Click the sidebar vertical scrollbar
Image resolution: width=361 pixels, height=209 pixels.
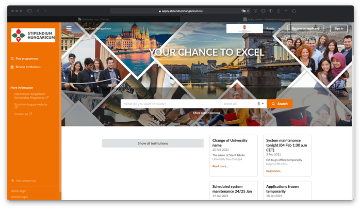pos(60,107)
